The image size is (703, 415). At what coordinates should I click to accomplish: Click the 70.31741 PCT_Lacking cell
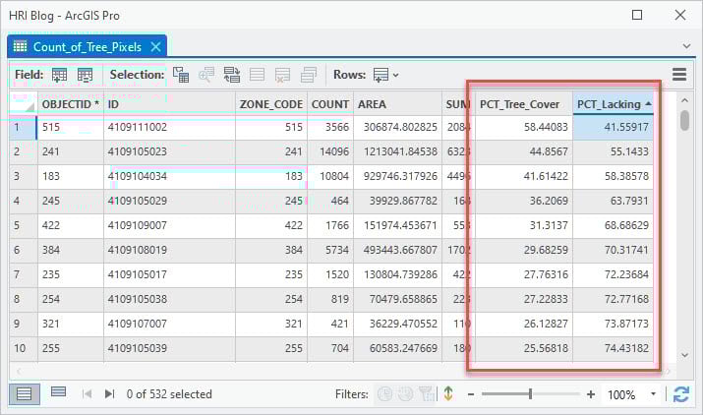(x=613, y=250)
